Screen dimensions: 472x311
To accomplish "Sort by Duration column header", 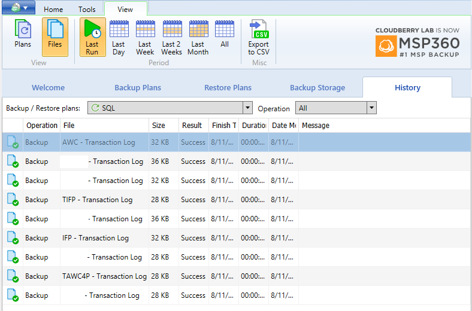I will 254,126.
